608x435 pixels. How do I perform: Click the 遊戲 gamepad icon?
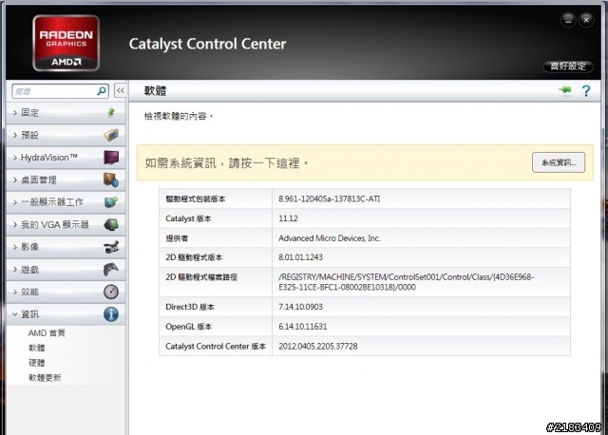tap(111, 269)
